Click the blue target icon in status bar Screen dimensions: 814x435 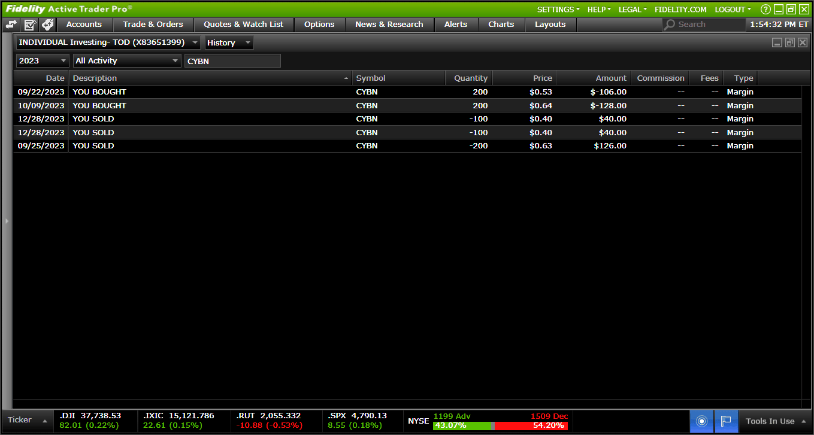pyautogui.click(x=702, y=421)
